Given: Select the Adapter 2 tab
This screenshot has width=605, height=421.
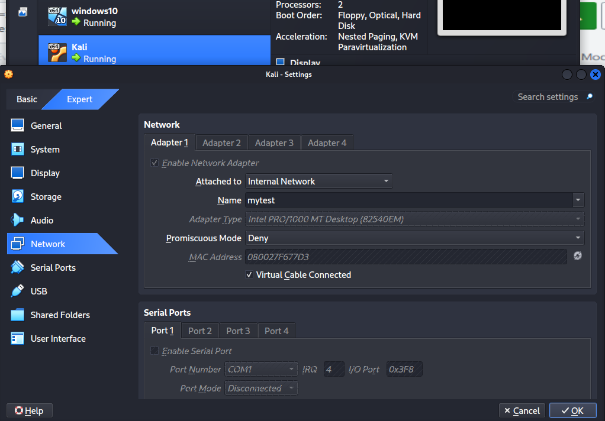Looking at the screenshot, I should [221, 143].
